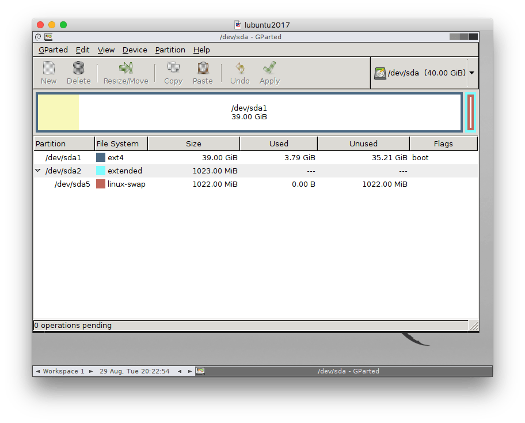The width and height of the screenshot is (525, 423).
Task: Select the red swap block in disk graphic
Action: (470, 112)
